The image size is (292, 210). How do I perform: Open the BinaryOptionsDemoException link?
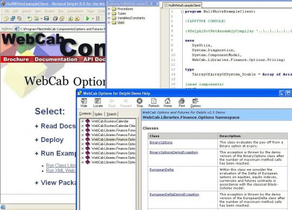pos(174,152)
